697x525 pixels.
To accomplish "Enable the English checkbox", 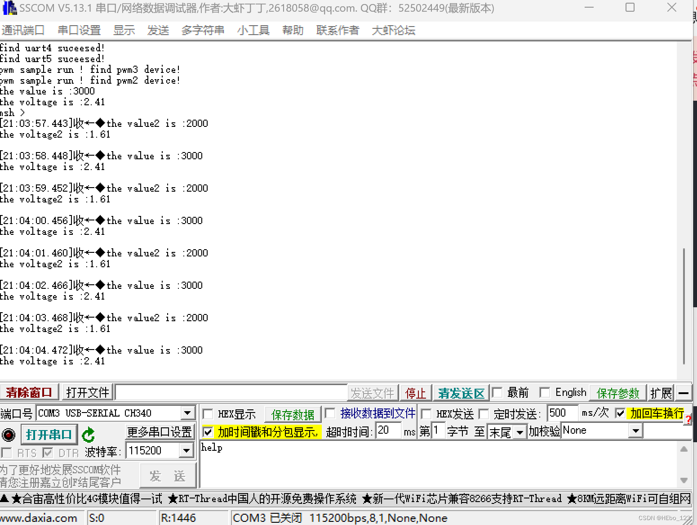I will 545,392.
